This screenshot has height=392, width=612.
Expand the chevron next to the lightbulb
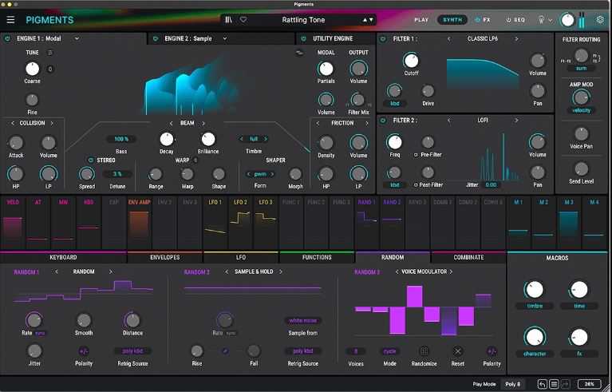coord(551,20)
